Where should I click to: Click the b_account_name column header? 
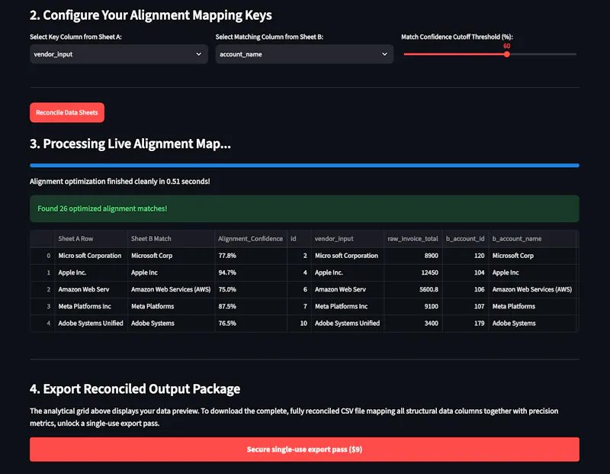pos(532,239)
